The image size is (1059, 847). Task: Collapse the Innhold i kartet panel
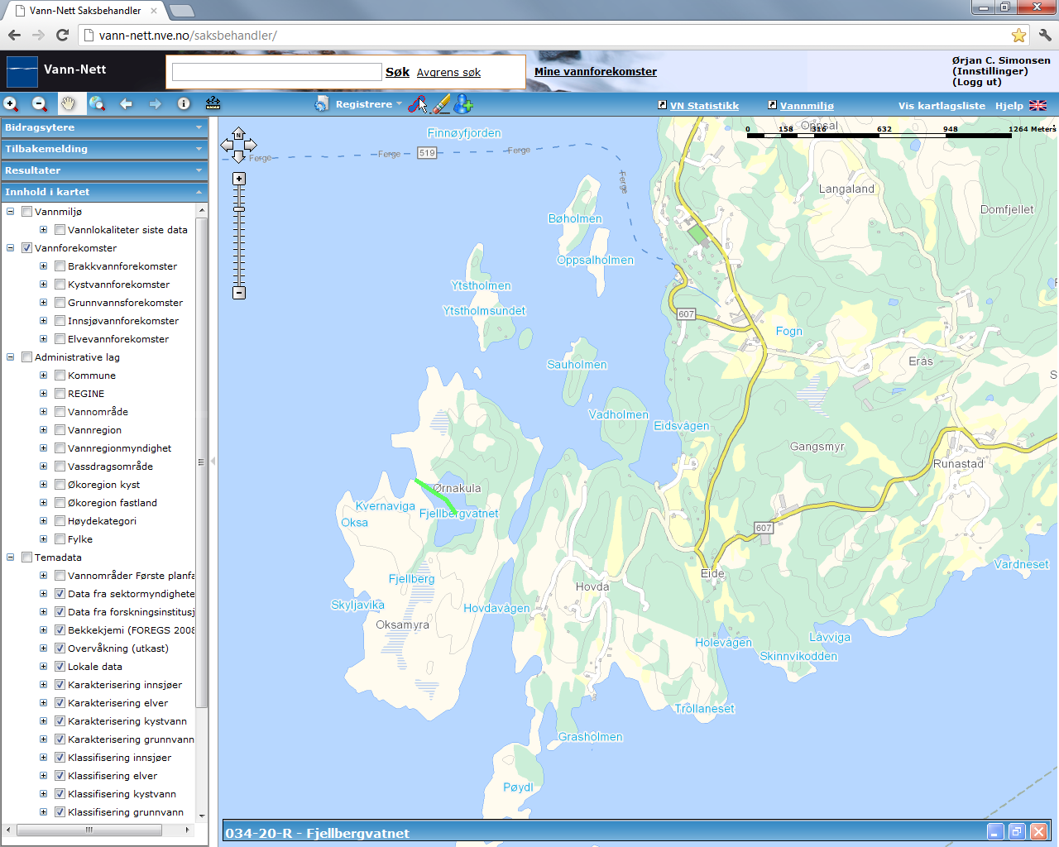[x=104, y=192]
